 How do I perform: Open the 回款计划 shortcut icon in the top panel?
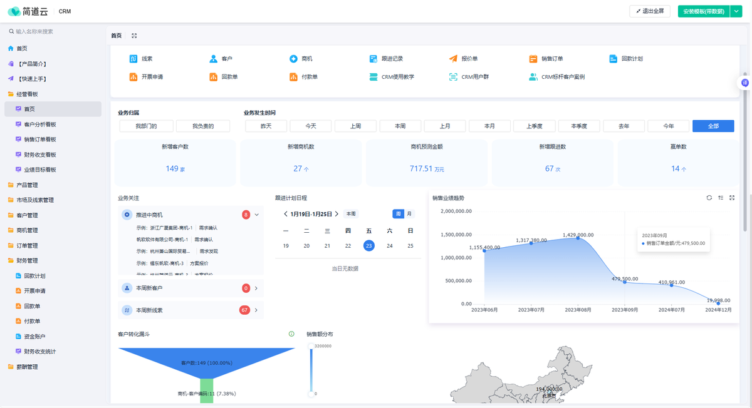click(x=614, y=59)
